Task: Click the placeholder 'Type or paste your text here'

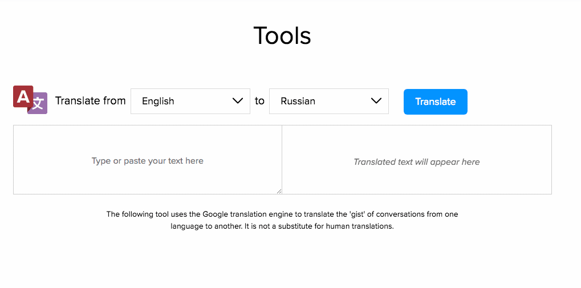Action: pos(147,161)
